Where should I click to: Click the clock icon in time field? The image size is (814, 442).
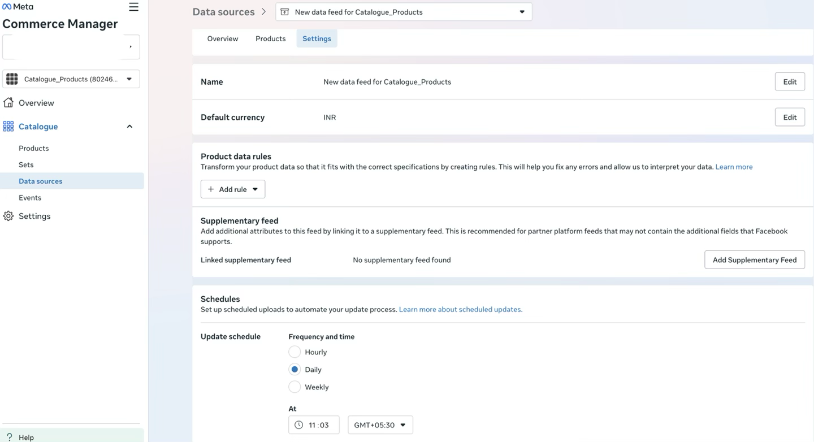tap(299, 425)
